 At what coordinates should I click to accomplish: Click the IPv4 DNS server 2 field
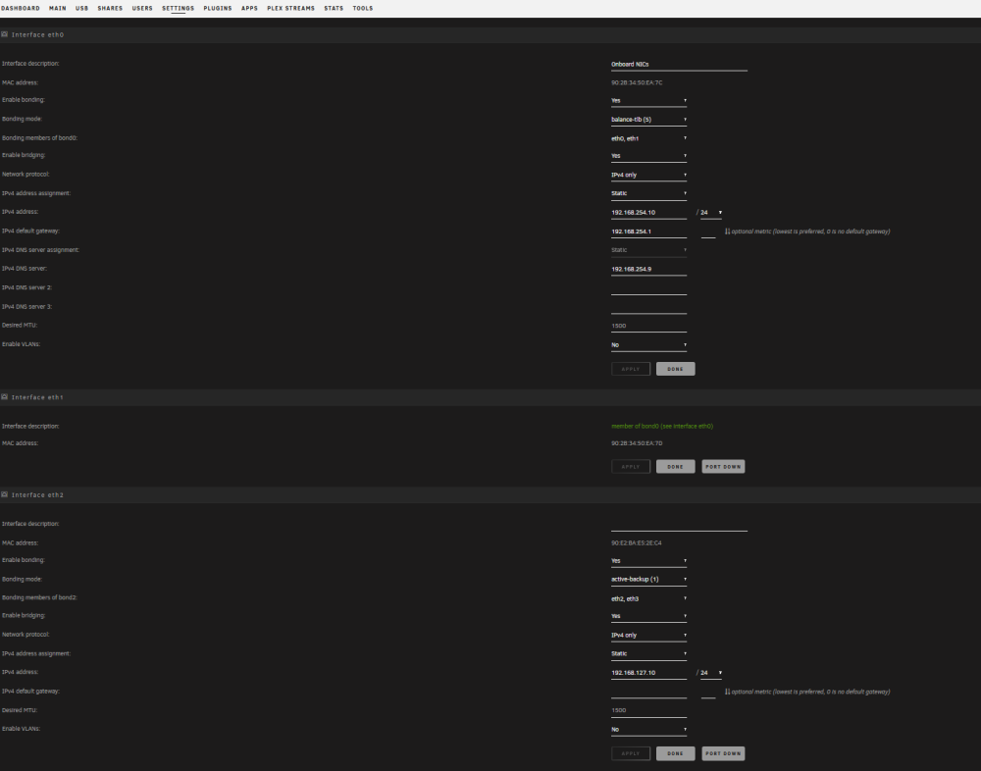[648, 287]
